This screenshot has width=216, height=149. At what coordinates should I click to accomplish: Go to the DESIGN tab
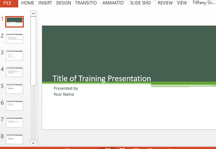(64, 3)
